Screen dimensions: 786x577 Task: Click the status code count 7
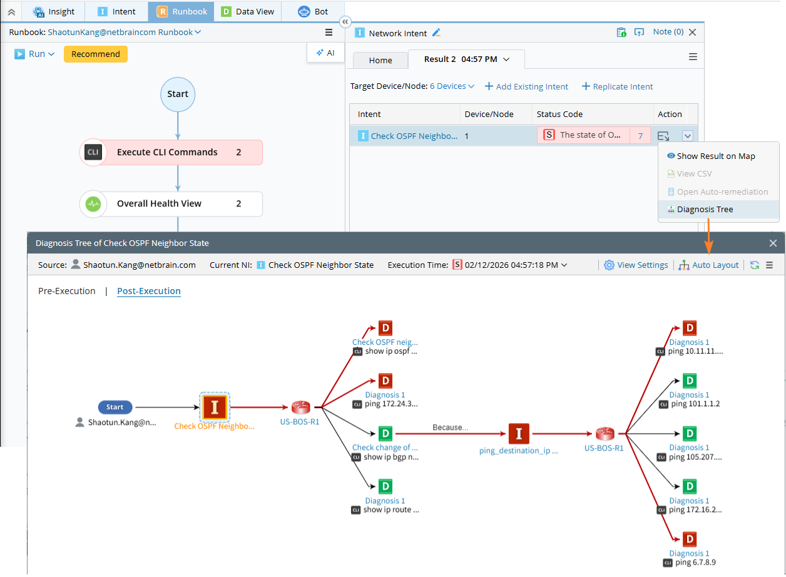click(640, 136)
